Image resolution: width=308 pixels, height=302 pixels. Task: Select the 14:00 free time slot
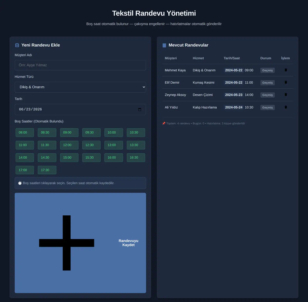point(25,158)
